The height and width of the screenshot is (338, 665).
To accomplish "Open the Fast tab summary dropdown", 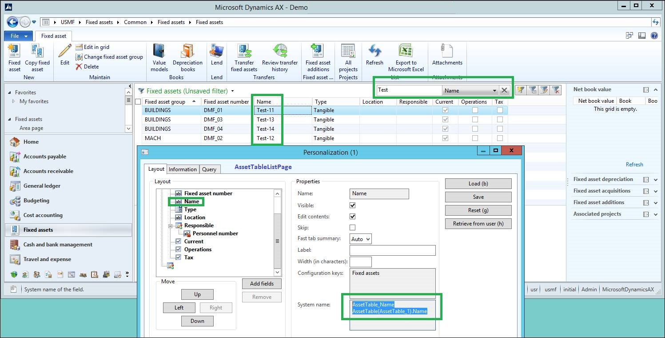I will [361, 239].
